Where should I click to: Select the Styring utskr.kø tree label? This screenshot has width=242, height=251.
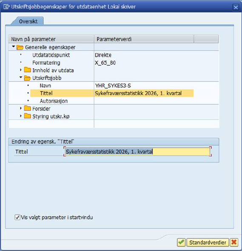(51, 116)
